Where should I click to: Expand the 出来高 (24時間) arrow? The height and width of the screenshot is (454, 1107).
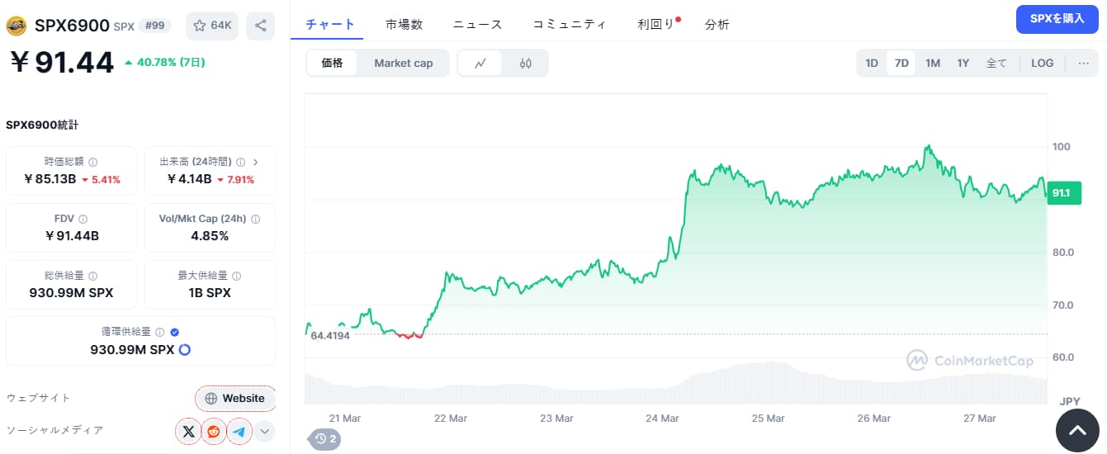(x=255, y=163)
